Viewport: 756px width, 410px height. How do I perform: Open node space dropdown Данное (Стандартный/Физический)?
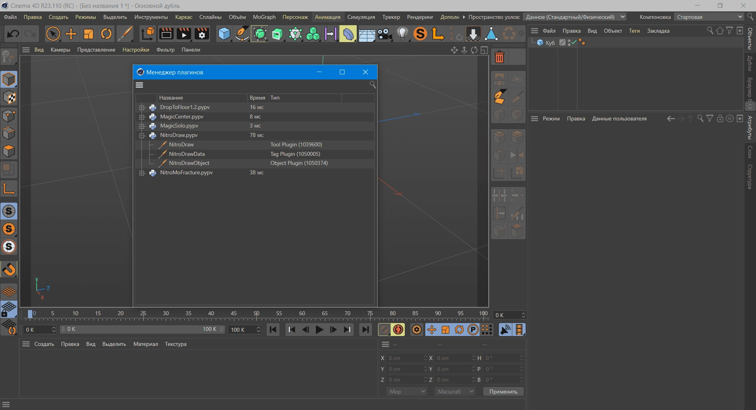click(575, 17)
